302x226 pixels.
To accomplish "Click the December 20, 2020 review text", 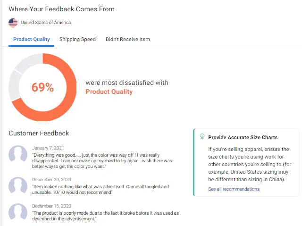I will click(x=101, y=189).
